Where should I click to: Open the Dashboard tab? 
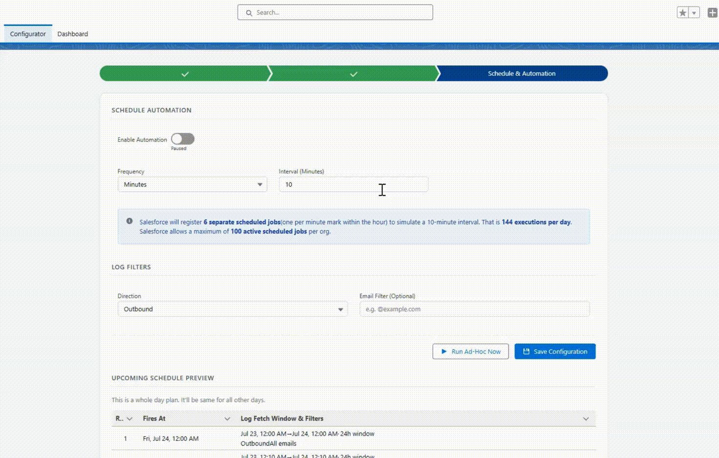(x=73, y=34)
